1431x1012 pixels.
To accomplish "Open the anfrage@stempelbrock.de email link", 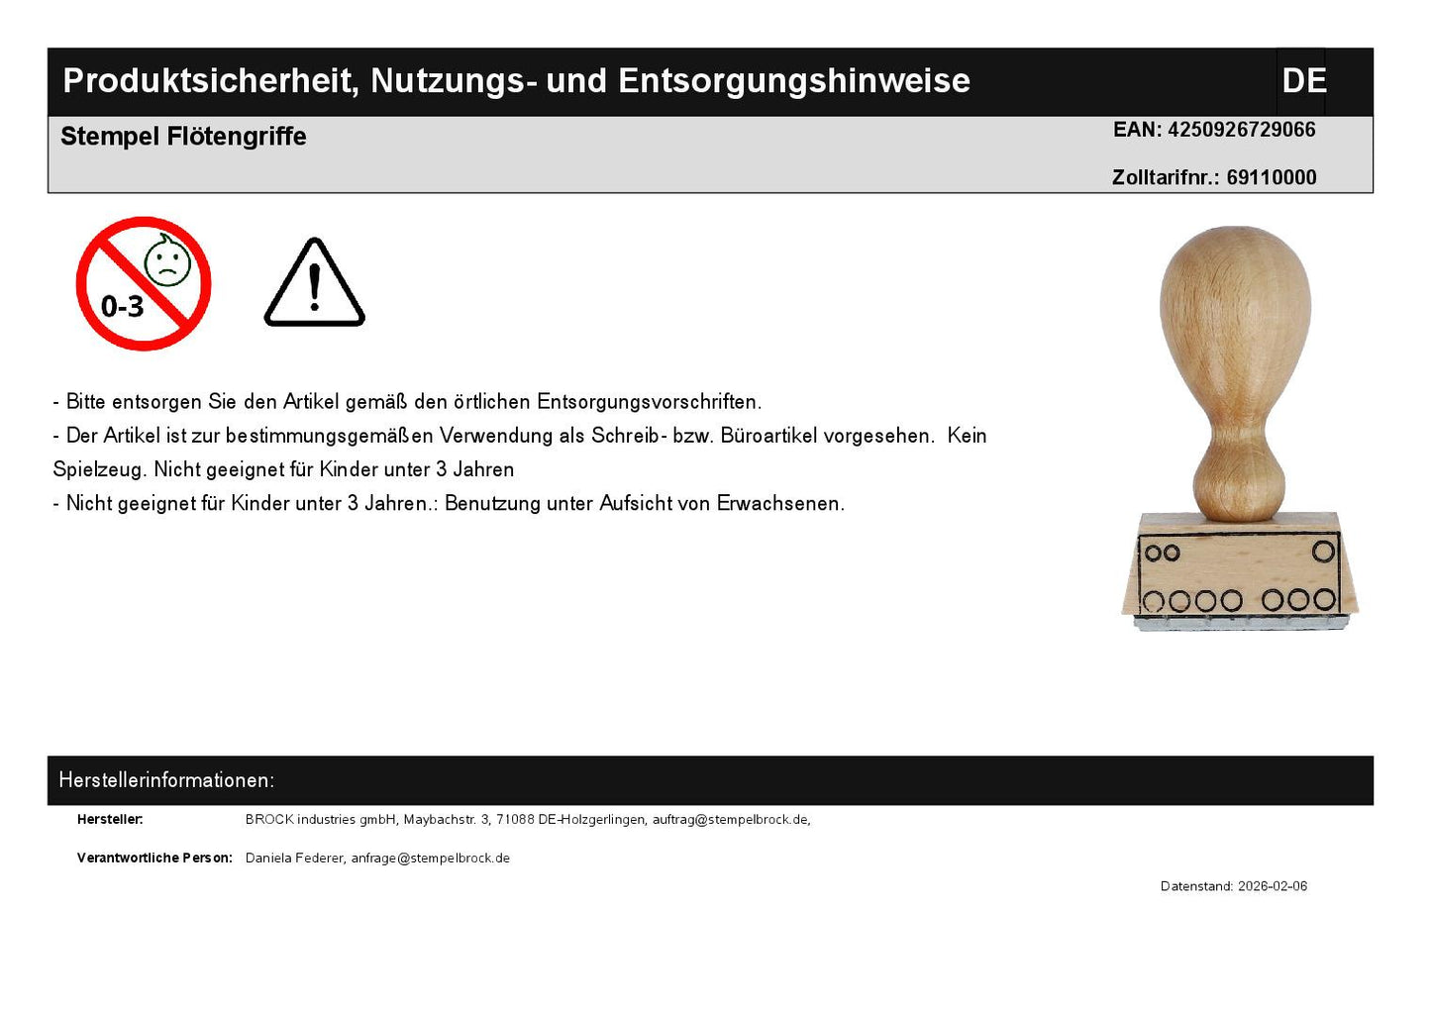I will [430, 859].
